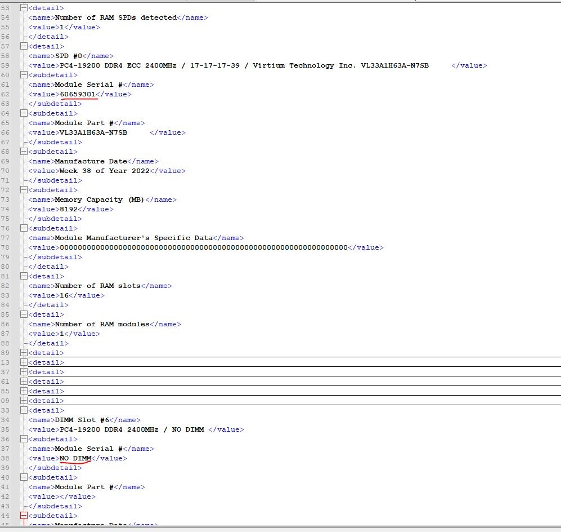Image resolution: width=561 pixels, height=532 pixels.
Task: Click the name "Memory Capacity (MB)"
Action: click(100, 199)
